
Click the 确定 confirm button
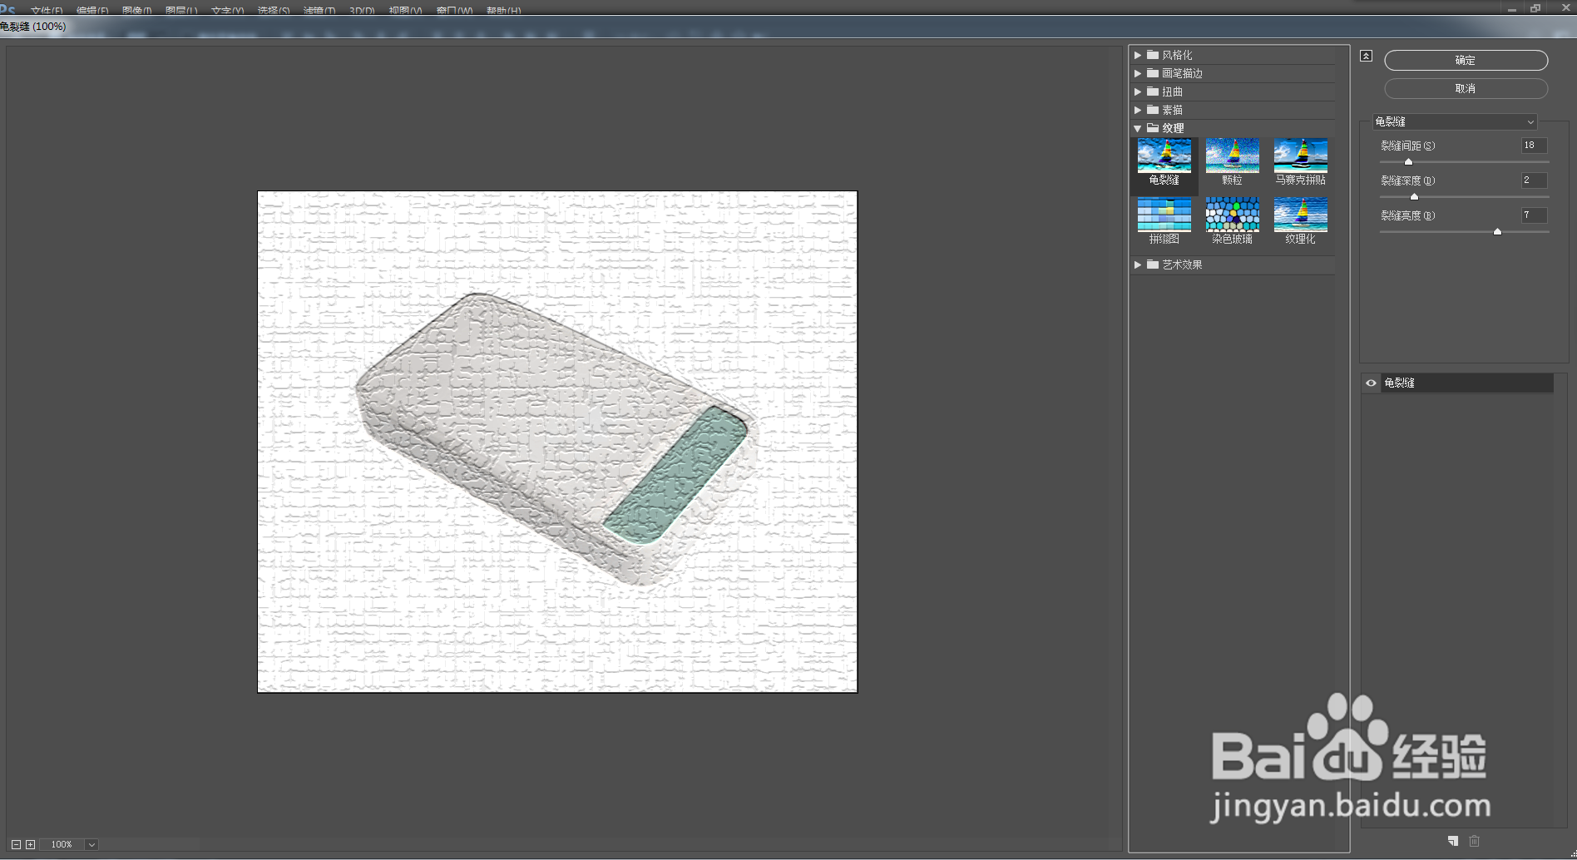pyautogui.click(x=1466, y=60)
